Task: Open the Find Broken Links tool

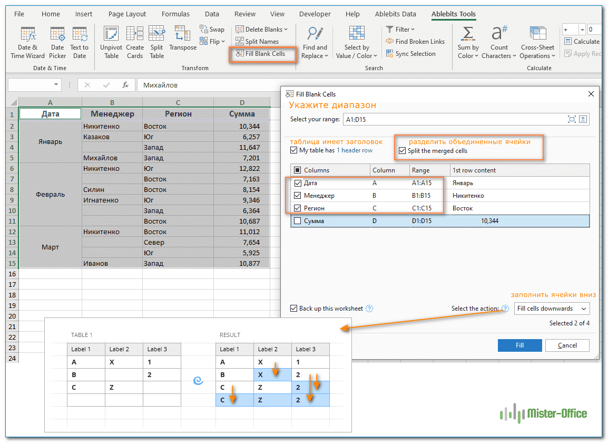Action: [x=415, y=42]
